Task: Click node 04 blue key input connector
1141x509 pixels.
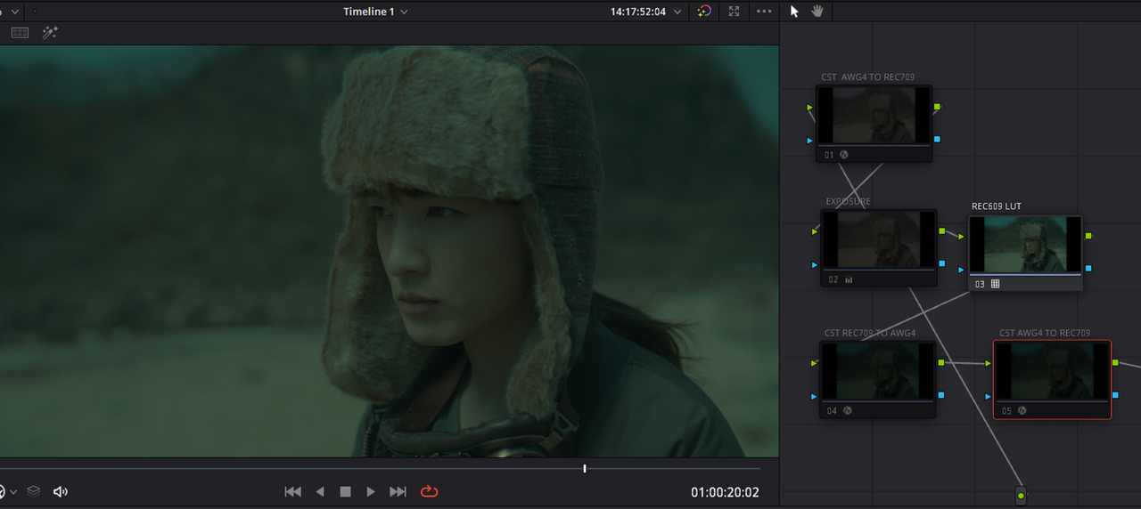Action: [x=814, y=395]
